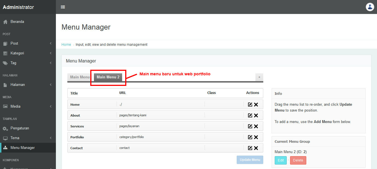This screenshot has height=169, width=377.
Task: Click the Update Menu button
Action: (x=250, y=160)
